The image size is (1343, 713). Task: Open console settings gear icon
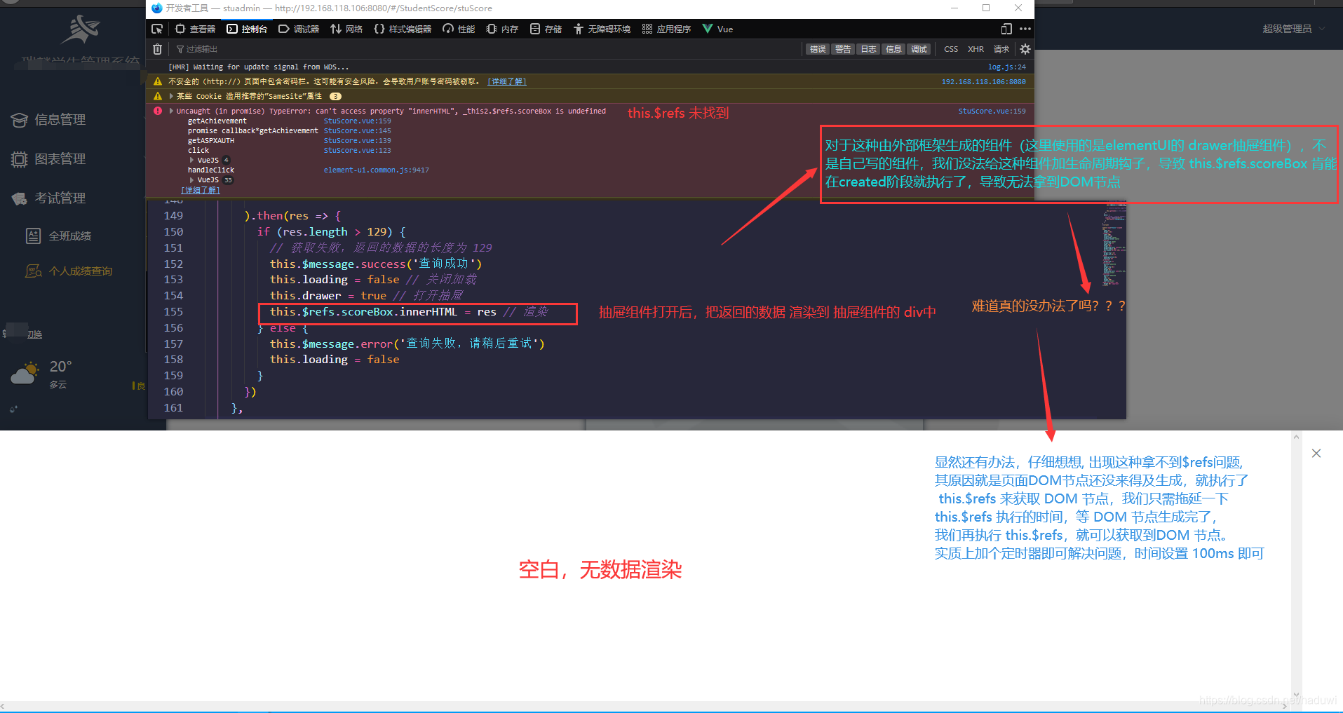(x=1025, y=49)
